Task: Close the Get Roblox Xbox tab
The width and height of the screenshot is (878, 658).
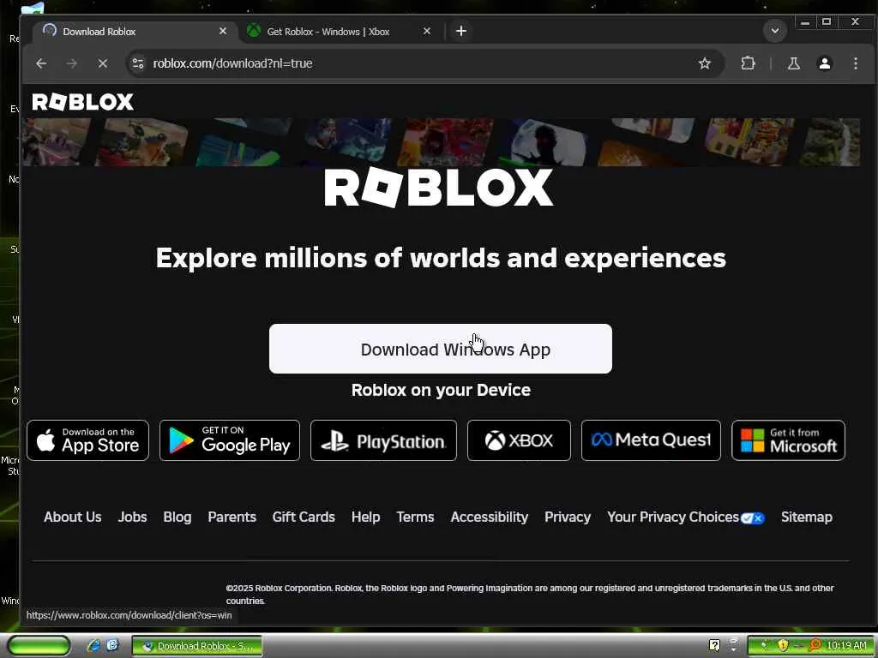Action: coord(427,32)
